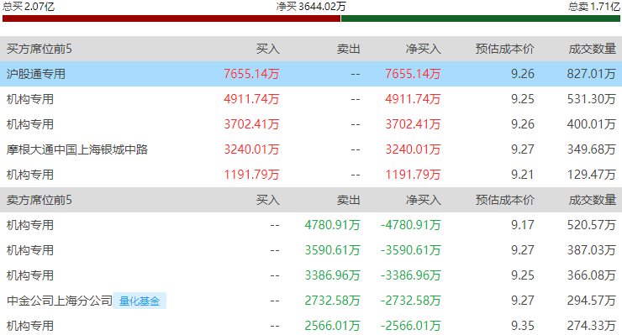Open 中金公司上海分公司 seat link
The image size is (622, 335).
[x=60, y=301]
